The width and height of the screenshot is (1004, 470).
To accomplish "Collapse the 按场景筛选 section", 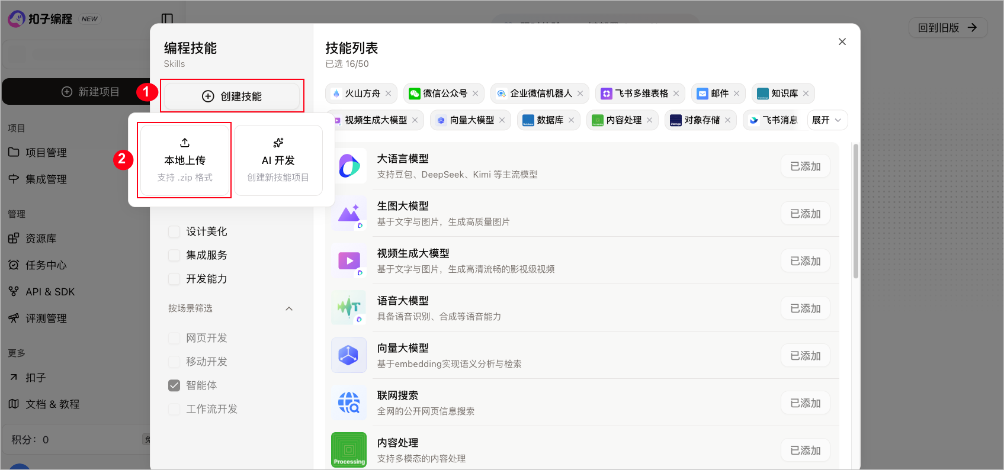I will click(x=289, y=308).
